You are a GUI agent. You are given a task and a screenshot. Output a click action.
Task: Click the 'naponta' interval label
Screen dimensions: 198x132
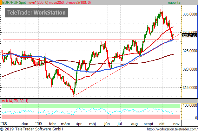[174, 3]
